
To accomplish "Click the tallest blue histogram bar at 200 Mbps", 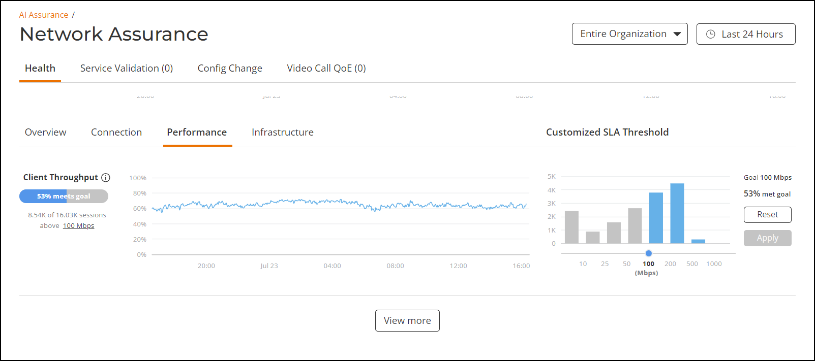I will [677, 213].
